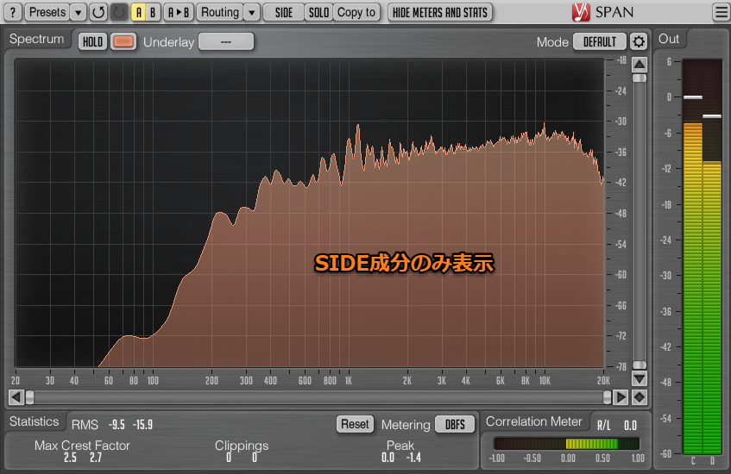Toggle SOLO for the channel group
The image size is (731, 474).
pos(318,12)
